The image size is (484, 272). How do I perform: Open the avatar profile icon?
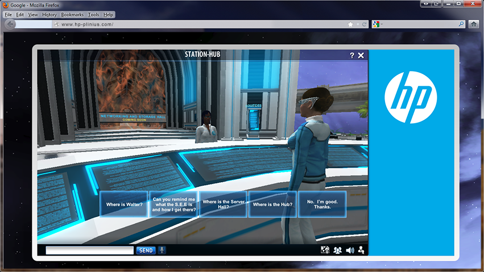(x=361, y=250)
